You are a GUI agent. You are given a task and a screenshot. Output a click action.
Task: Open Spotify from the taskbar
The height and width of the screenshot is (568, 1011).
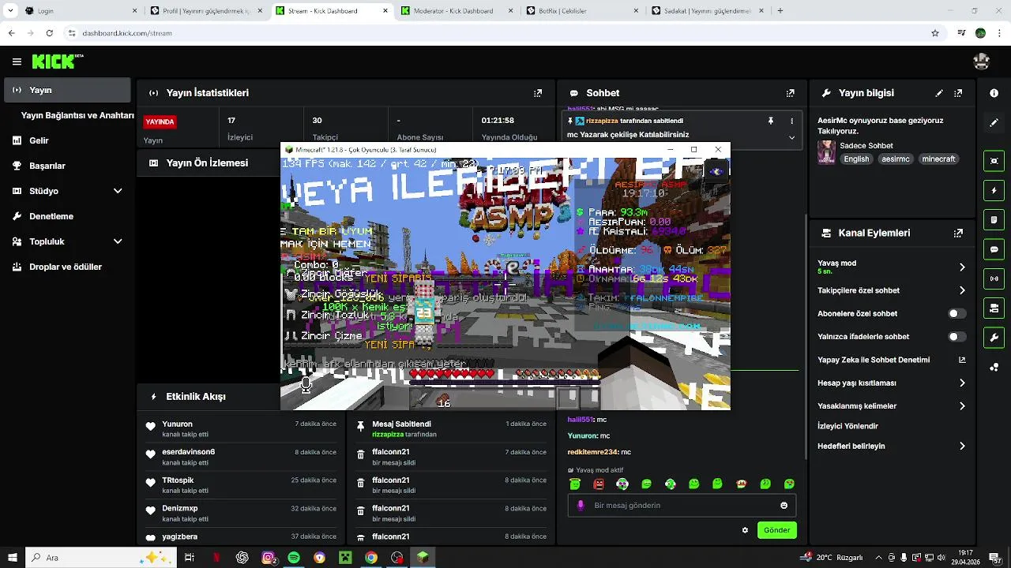point(294,558)
